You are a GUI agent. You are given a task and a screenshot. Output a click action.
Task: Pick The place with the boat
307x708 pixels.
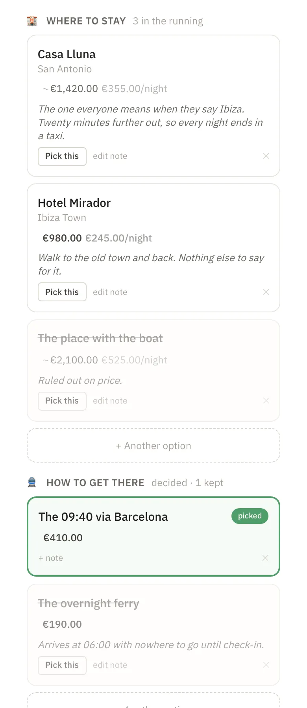62,401
